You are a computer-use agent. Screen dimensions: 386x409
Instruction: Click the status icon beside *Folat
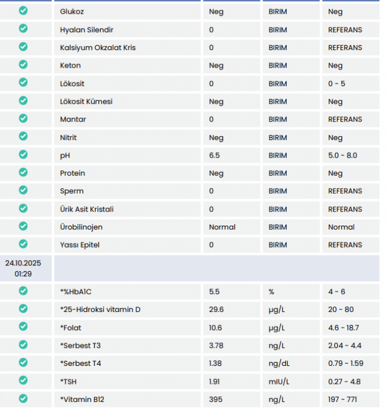pyautogui.click(x=23, y=327)
